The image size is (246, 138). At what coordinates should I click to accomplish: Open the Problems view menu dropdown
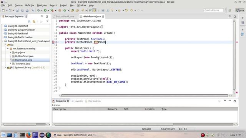coord(225,101)
